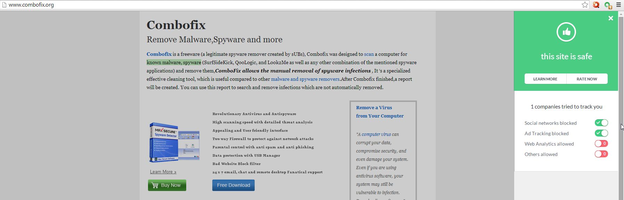Open the red shield extension icon
This screenshot has height=200, width=624.
(596, 5)
